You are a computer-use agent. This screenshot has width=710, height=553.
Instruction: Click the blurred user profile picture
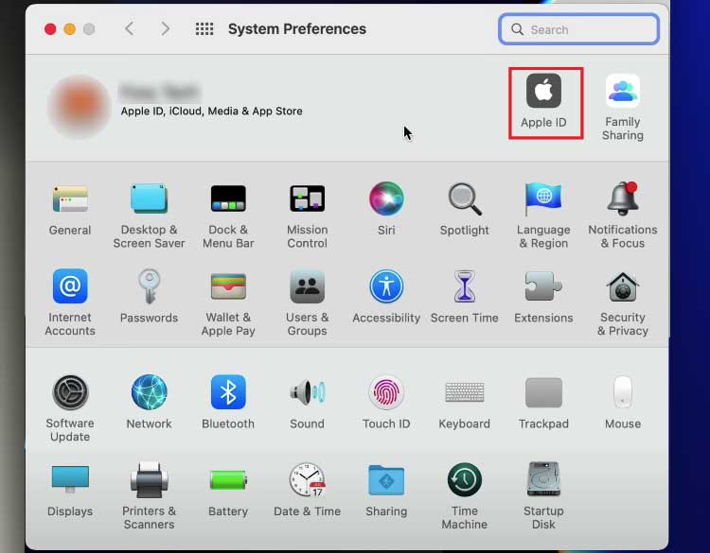[80, 107]
